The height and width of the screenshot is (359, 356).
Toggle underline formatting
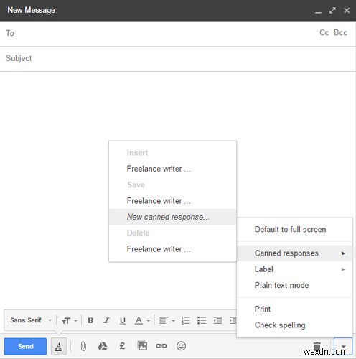[123, 320]
